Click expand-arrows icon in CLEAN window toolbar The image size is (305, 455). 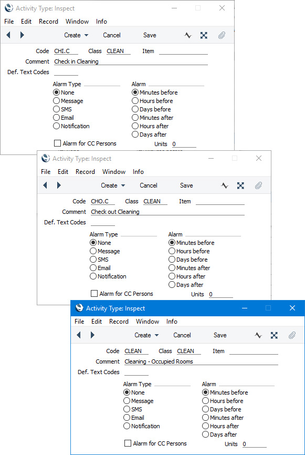(274, 335)
